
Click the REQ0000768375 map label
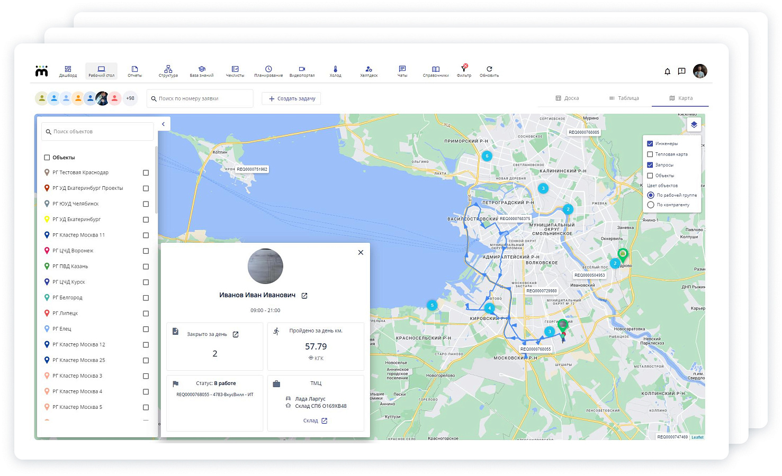[515, 218]
